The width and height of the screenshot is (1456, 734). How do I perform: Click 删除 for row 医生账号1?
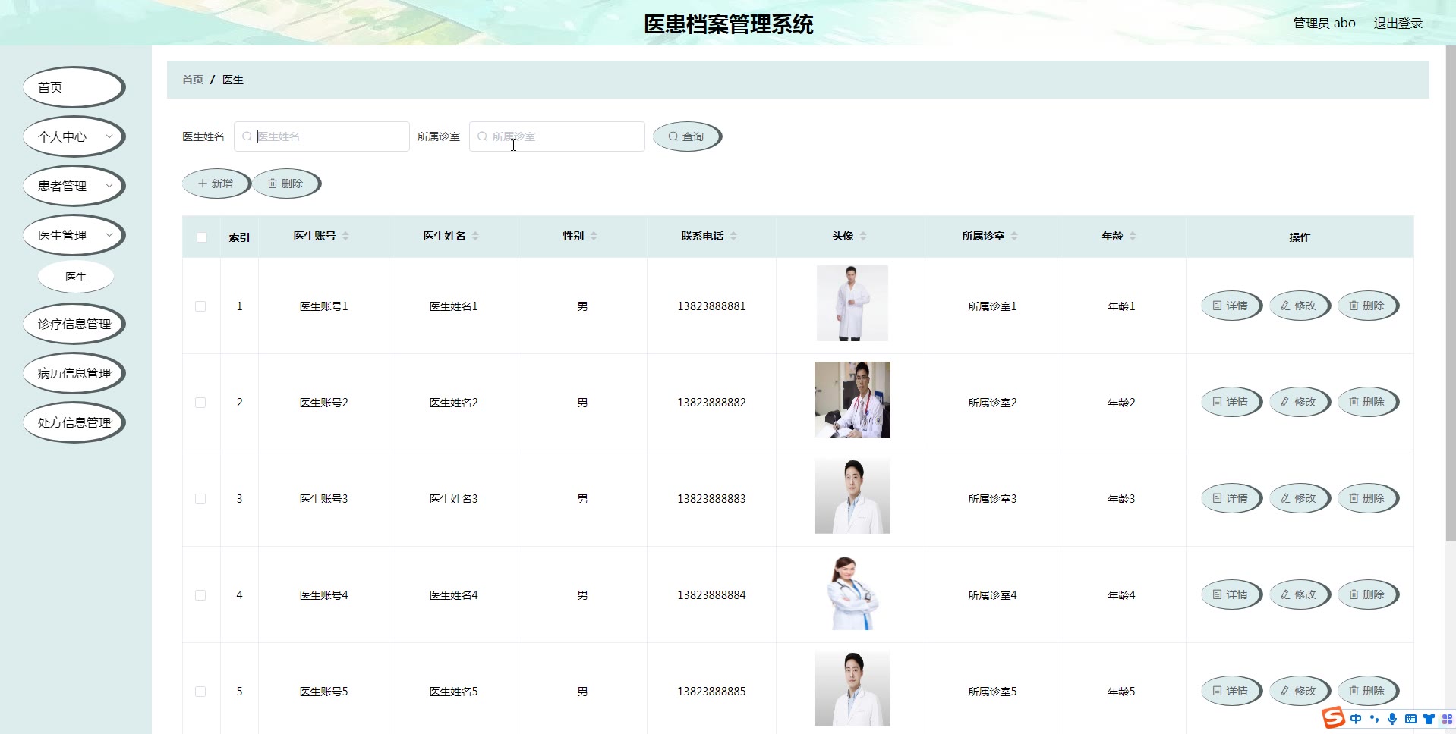coord(1367,306)
